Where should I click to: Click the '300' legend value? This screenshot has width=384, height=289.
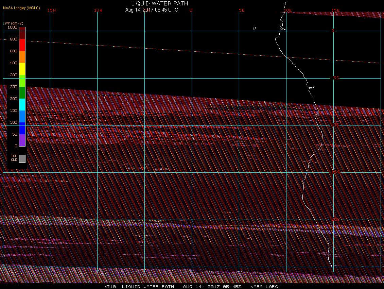[14, 75]
